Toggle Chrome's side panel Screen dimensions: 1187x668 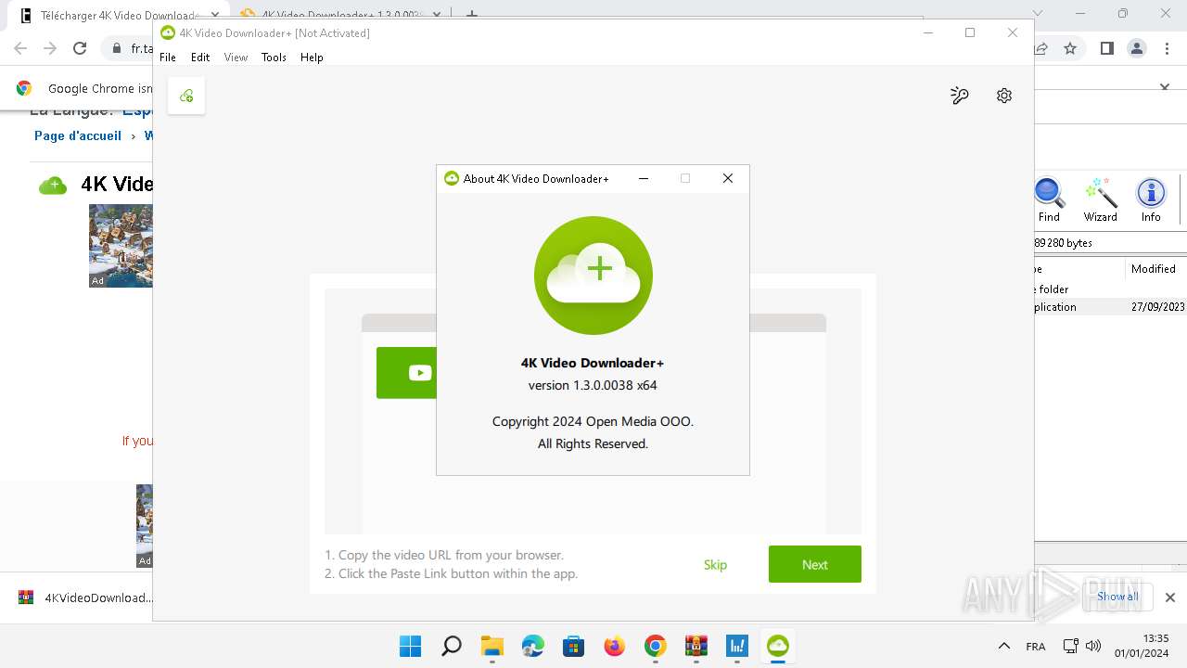pos(1106,48)
